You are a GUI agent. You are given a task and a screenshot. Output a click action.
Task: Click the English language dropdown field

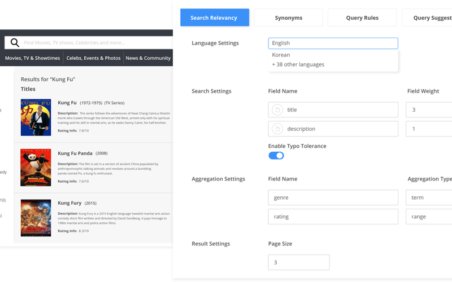point(333,43)
